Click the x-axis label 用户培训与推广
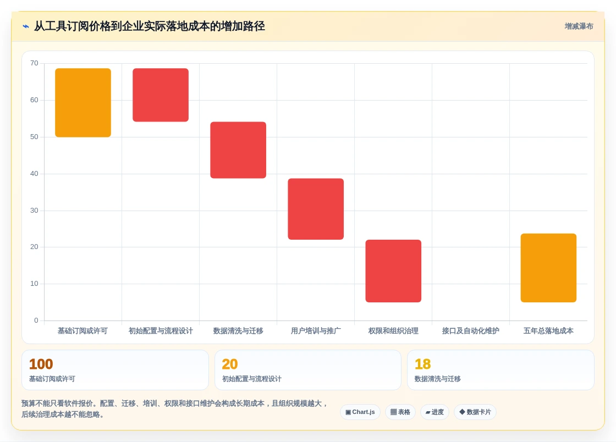This screenshot has width=616, height=442. pos(316,331)
